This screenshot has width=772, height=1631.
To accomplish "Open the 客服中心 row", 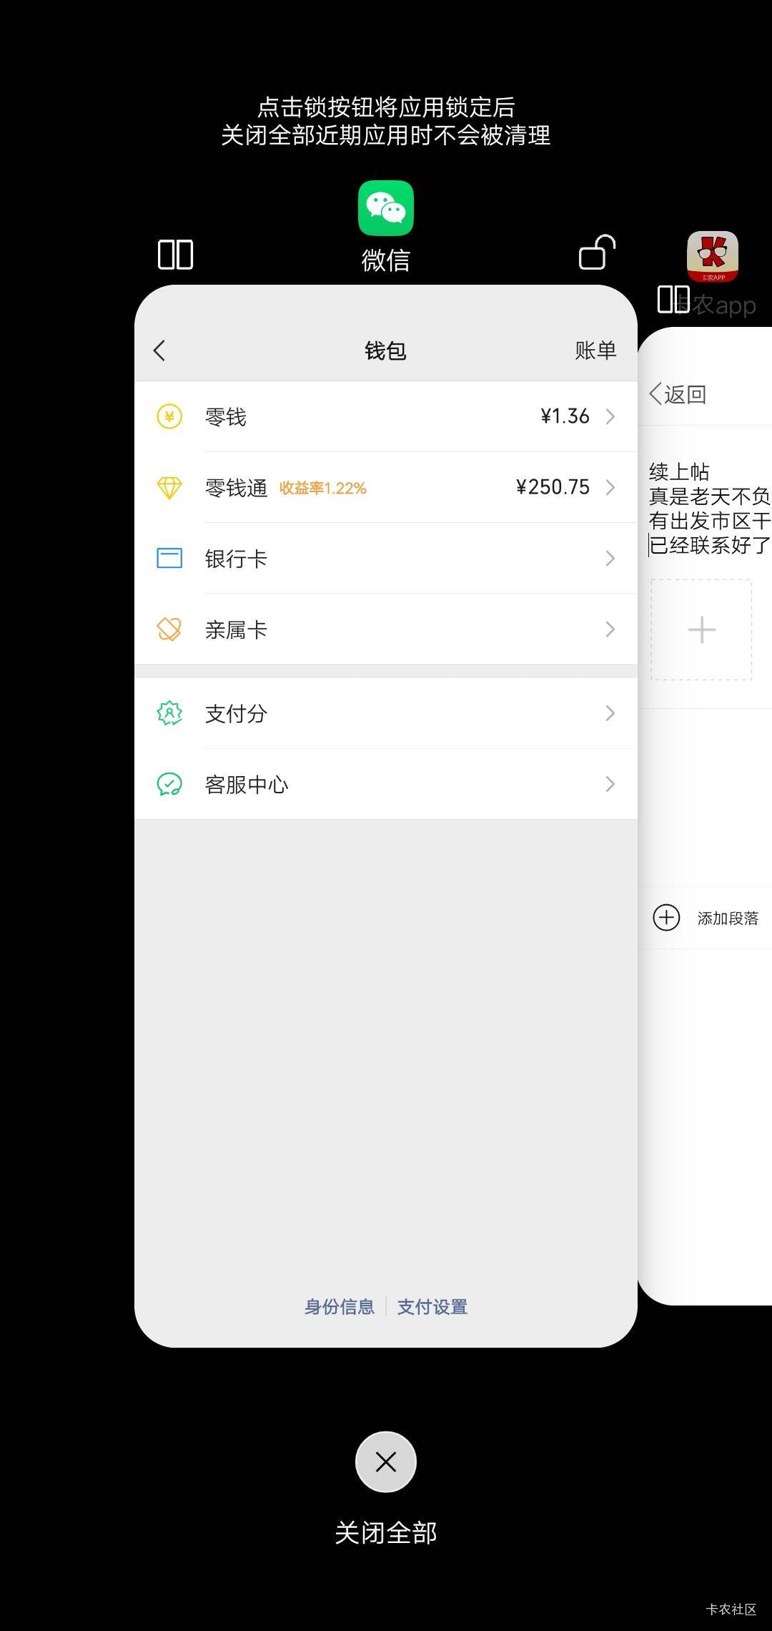I will pos(386,784).
